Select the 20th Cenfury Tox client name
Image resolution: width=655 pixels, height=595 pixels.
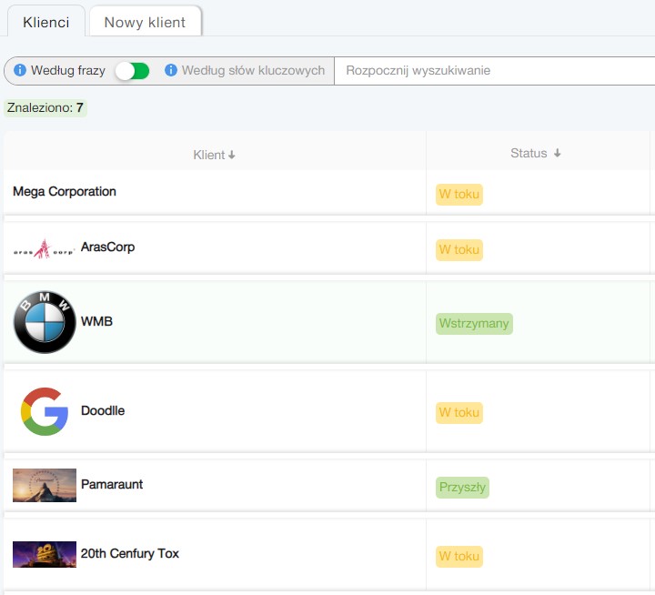(x=130, y=553)
